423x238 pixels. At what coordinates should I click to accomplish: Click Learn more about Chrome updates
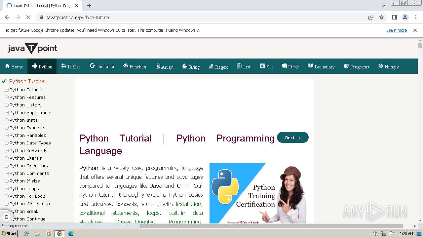397,30
